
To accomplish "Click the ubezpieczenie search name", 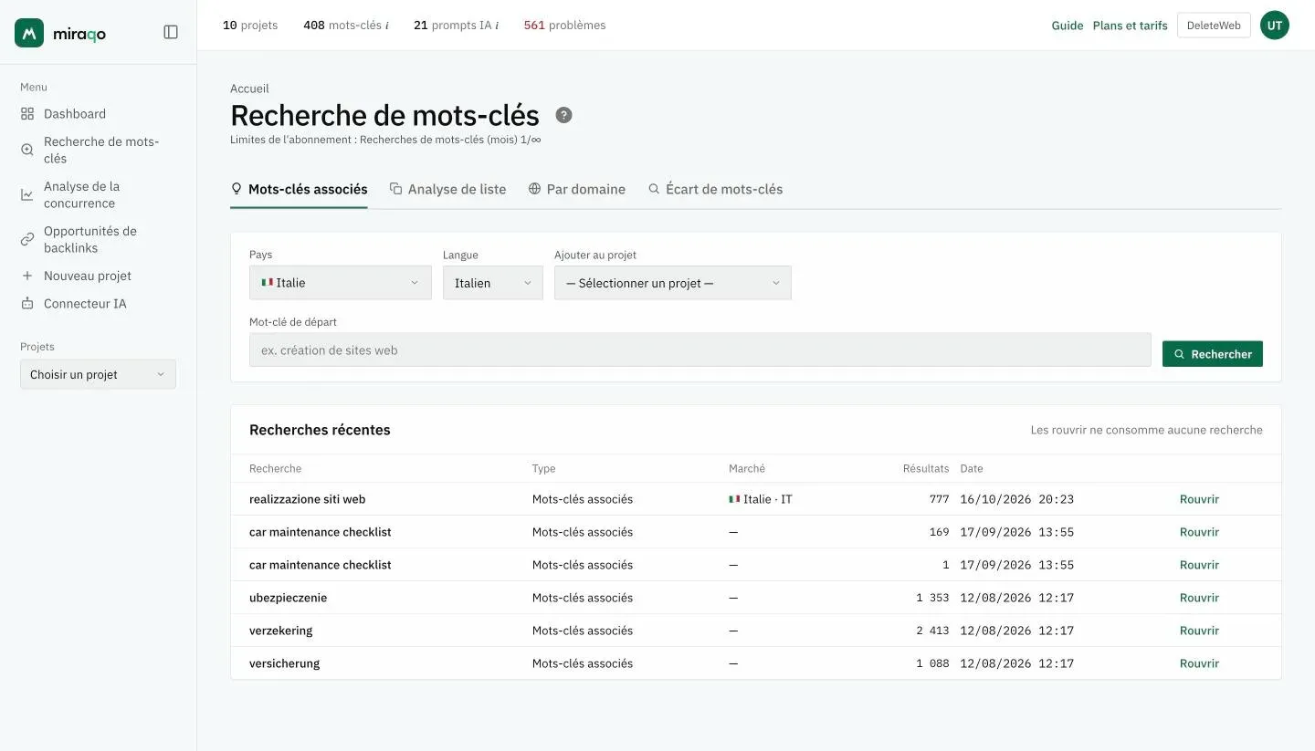I will [x=288, y=598].
